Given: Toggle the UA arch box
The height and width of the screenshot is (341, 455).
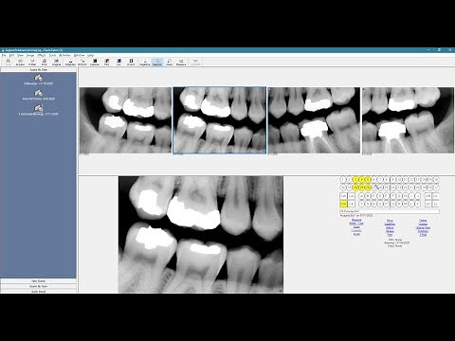Looking at the screenshot, I should 343,196.
